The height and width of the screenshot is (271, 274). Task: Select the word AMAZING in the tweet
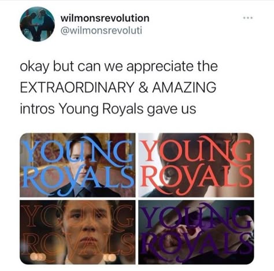[184, 87]
